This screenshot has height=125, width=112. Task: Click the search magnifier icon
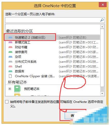(102, 20)
